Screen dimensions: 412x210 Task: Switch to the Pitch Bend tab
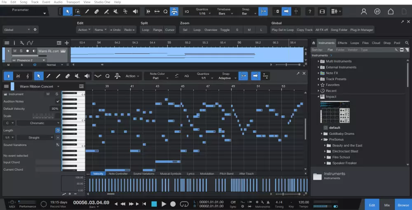point(226,174)
